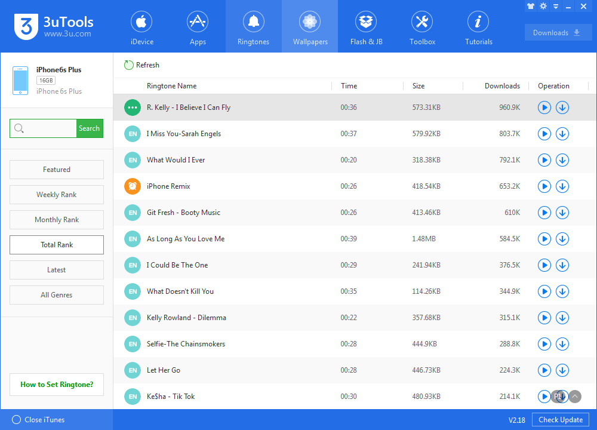Click the 16GB storage badge
597x430 pixels.
tap(46, 81)
